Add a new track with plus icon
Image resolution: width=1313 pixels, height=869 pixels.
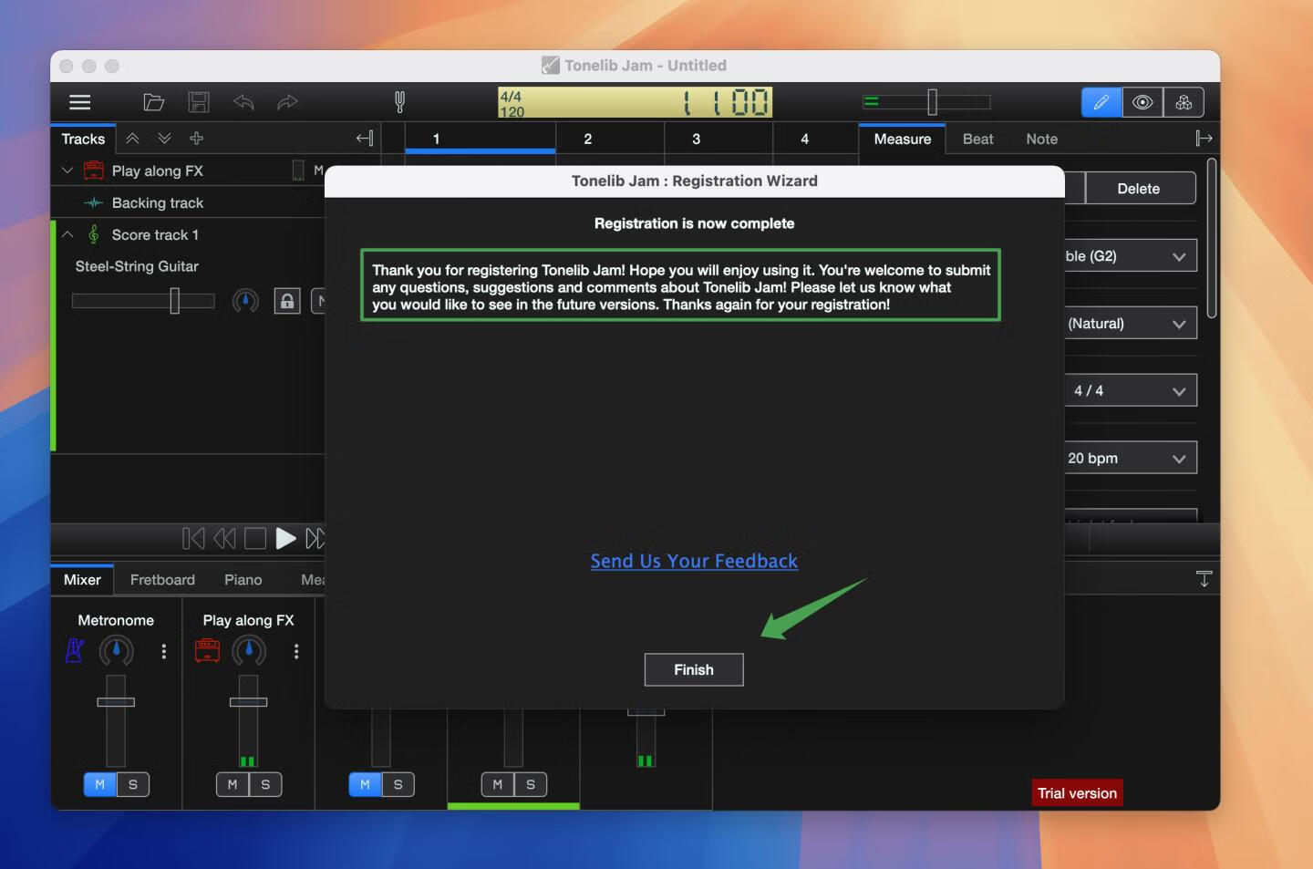pyautogui.click(x=196, y=139)
